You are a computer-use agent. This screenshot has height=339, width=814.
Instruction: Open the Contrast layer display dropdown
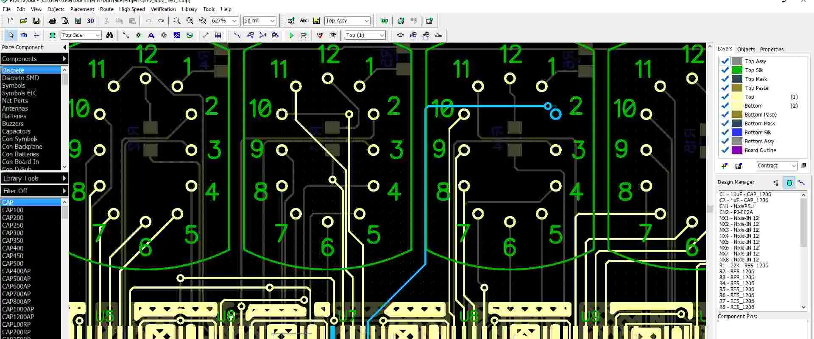coord(794,166)
